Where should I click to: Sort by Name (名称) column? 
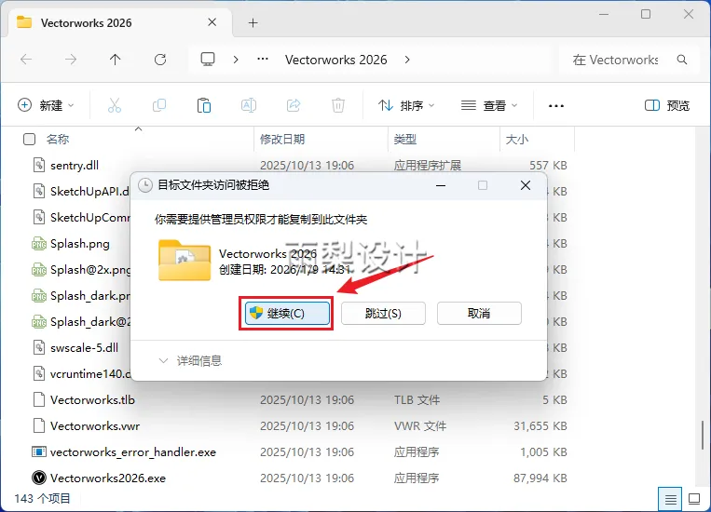coord(58,139)
